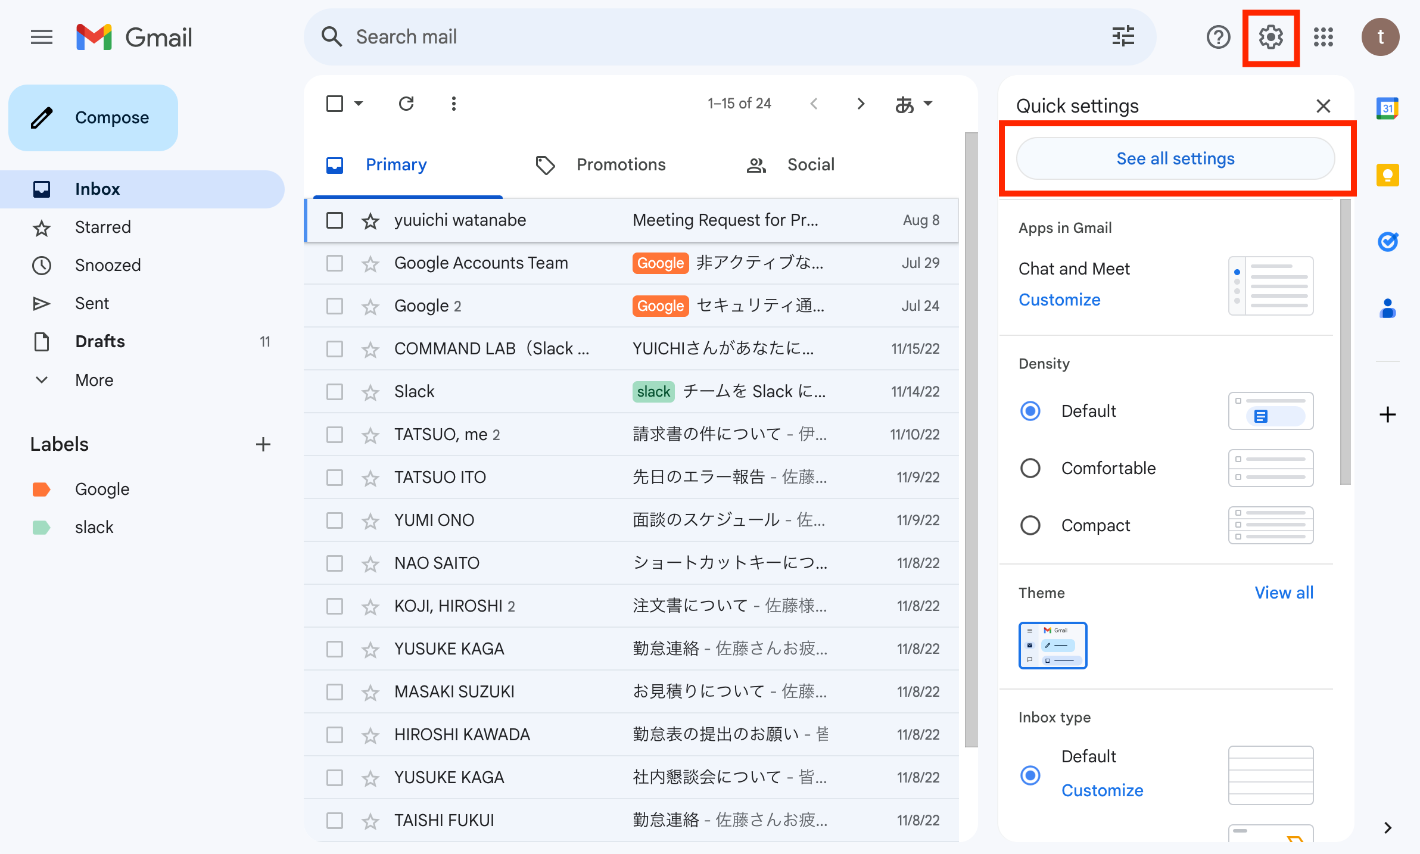Open the Snoozed folder
Image resolution: width=1420 pixels, height=854 pixels.
coord(142,266)
